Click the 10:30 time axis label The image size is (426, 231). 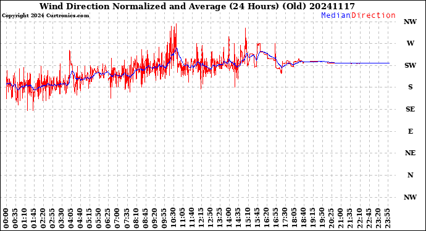[173, 218]
